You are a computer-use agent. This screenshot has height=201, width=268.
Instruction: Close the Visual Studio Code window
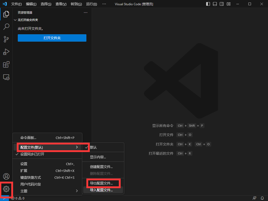[262, 4]
